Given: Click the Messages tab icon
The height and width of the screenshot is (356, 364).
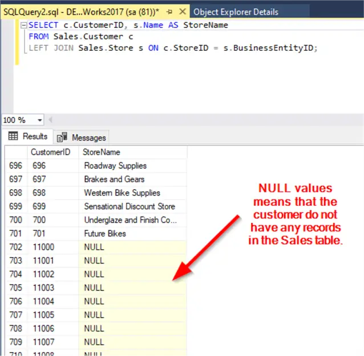Looking at the screenshot, I should point(62,138).
